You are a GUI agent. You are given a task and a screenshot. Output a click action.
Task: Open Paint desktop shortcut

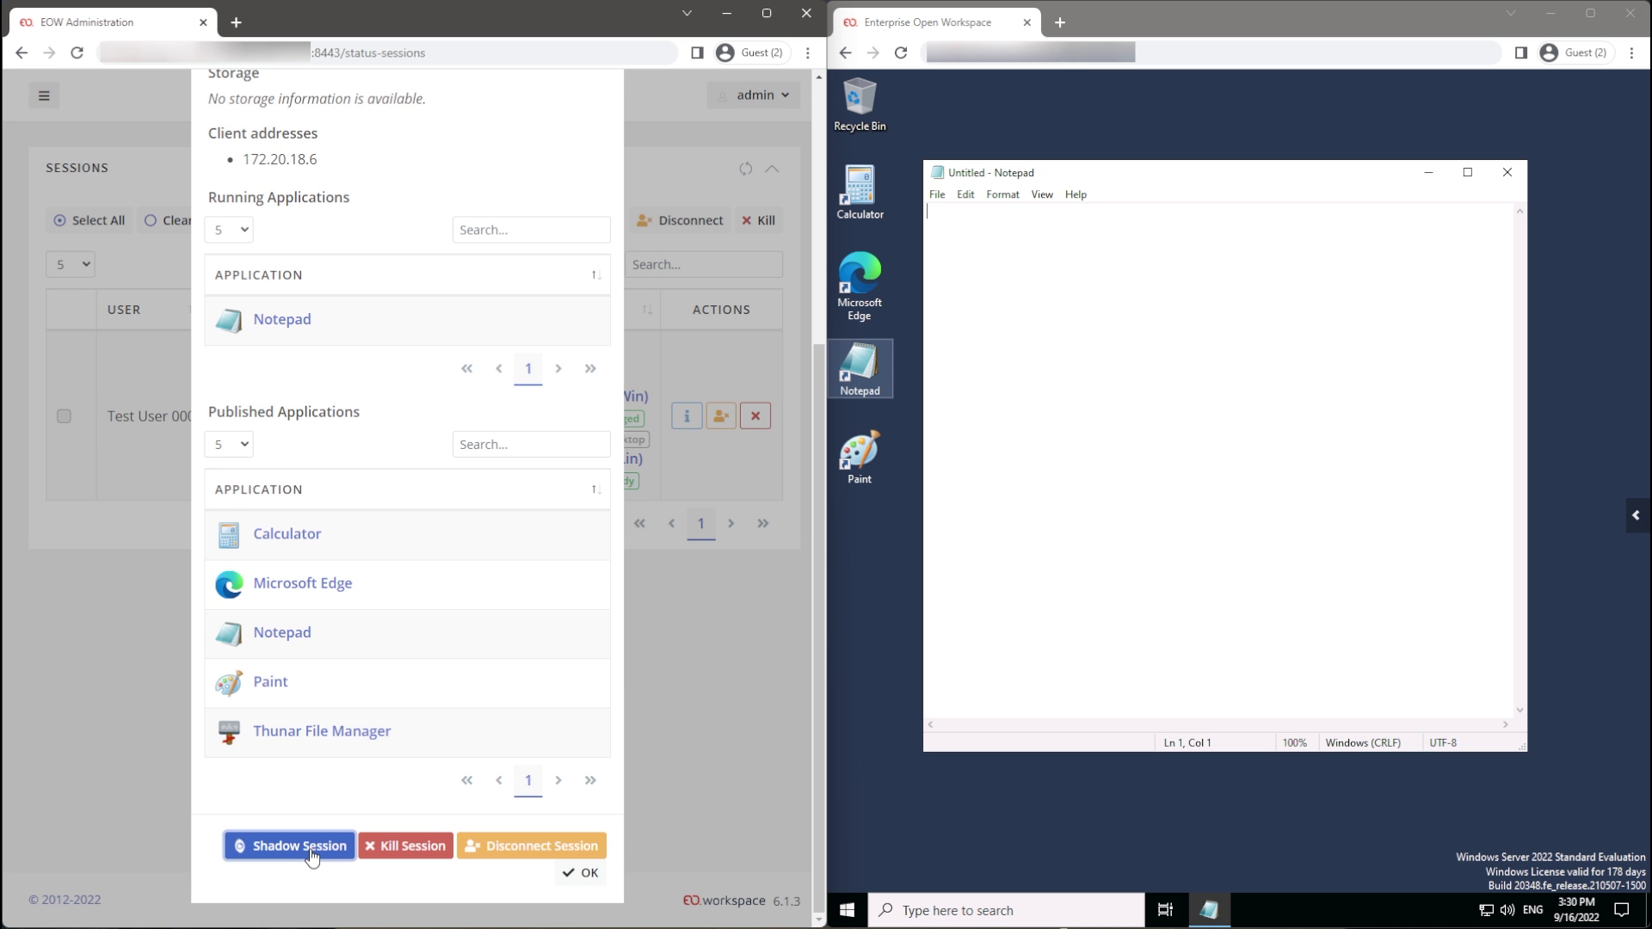860,458
